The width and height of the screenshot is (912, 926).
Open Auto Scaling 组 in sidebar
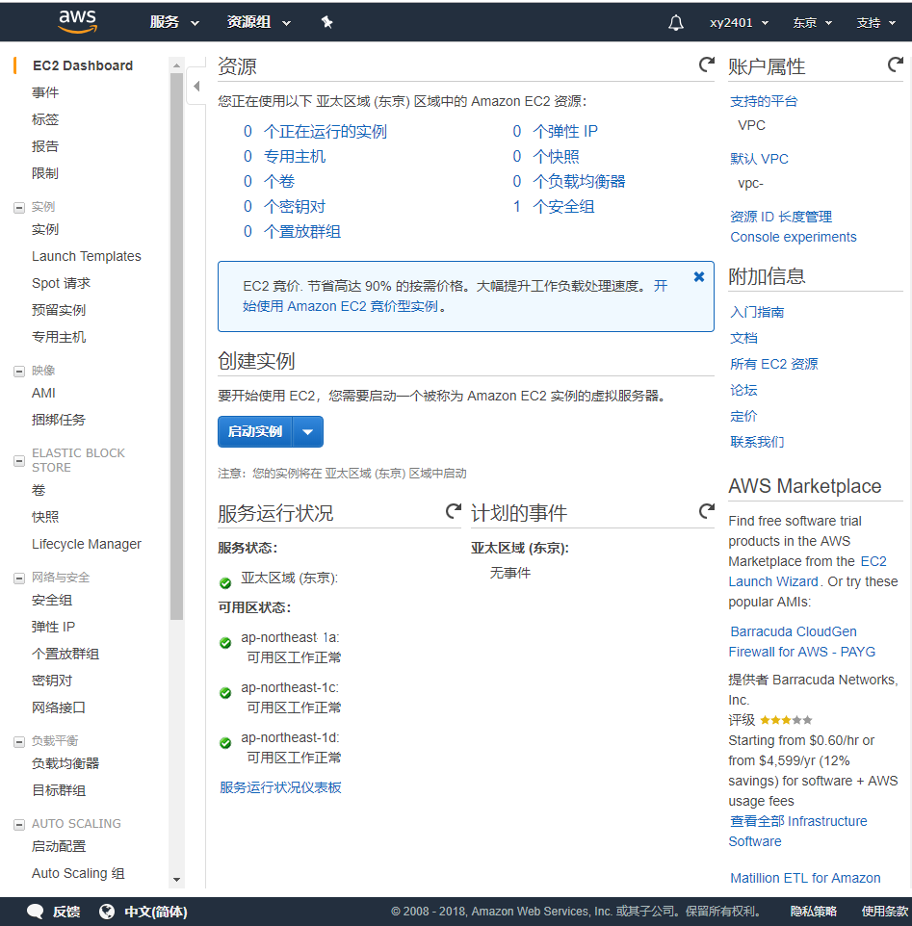pos(78,873)
